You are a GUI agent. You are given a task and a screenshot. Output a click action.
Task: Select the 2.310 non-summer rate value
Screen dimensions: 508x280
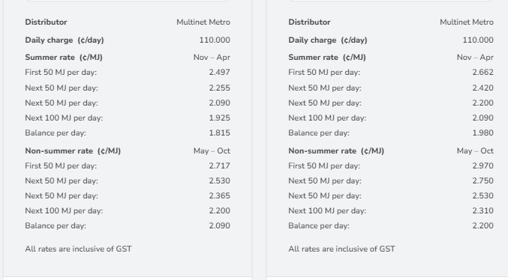coord(483,211)
